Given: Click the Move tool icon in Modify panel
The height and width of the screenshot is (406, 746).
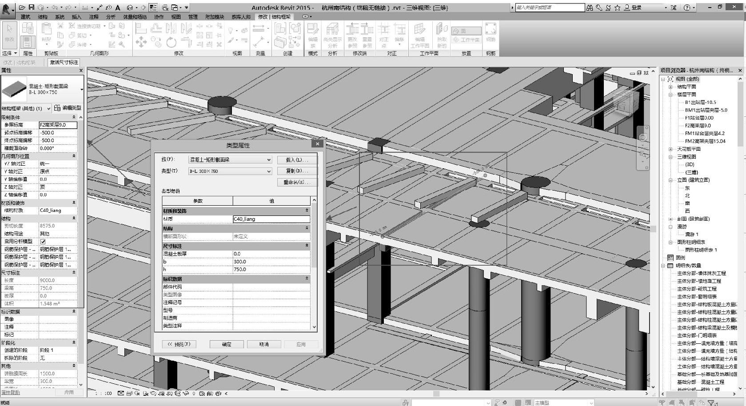Looking at the screenshot, I should 141,42.
